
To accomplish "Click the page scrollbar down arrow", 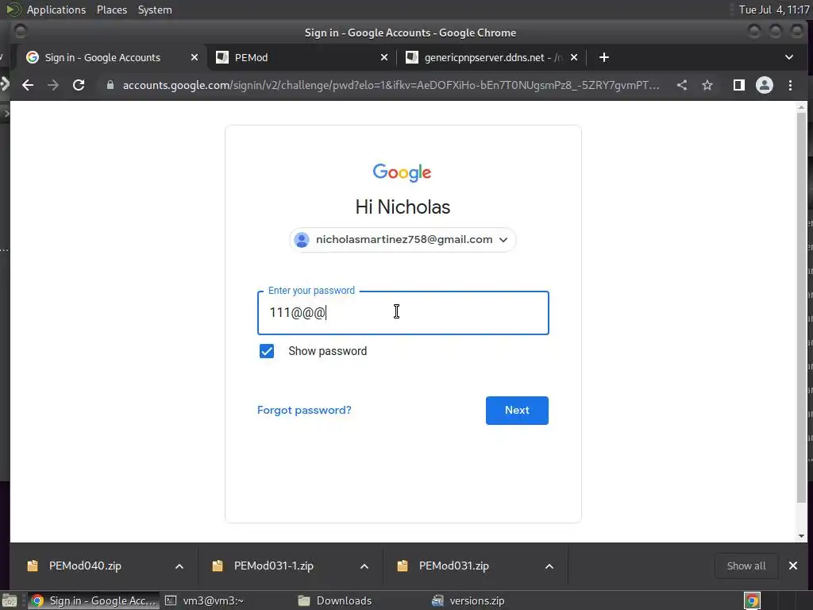I will coord(802,536).
